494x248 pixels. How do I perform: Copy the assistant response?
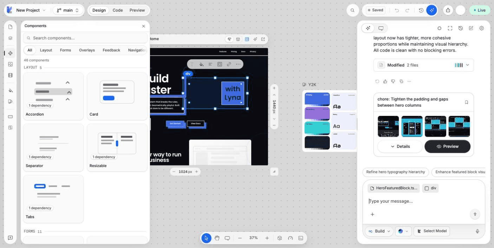pos(401,81)
